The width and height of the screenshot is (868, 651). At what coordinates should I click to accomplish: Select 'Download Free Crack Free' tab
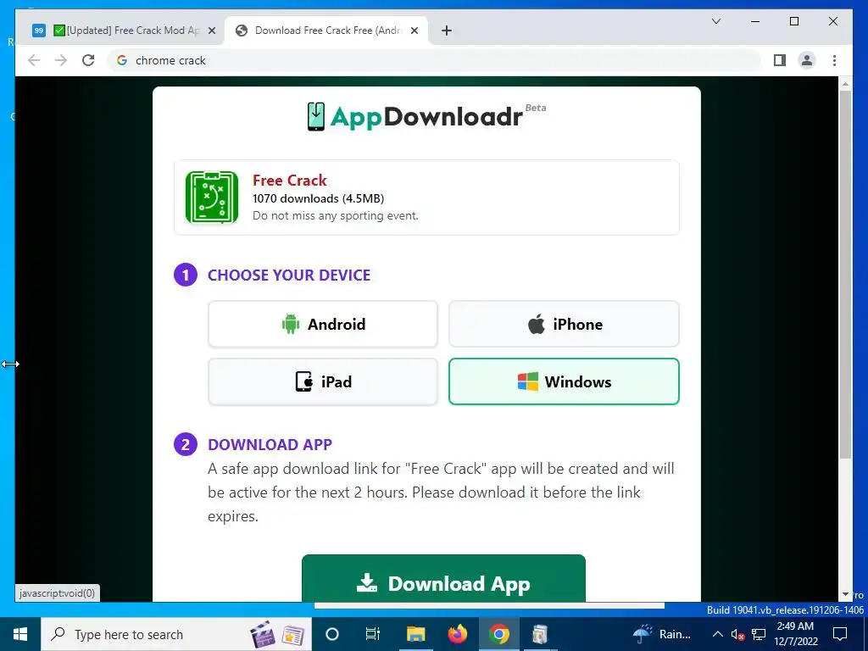pos(326,31)
